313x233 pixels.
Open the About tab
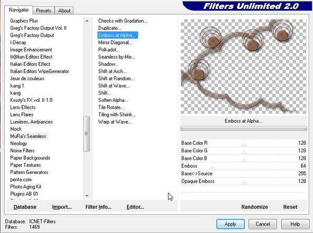64,11
